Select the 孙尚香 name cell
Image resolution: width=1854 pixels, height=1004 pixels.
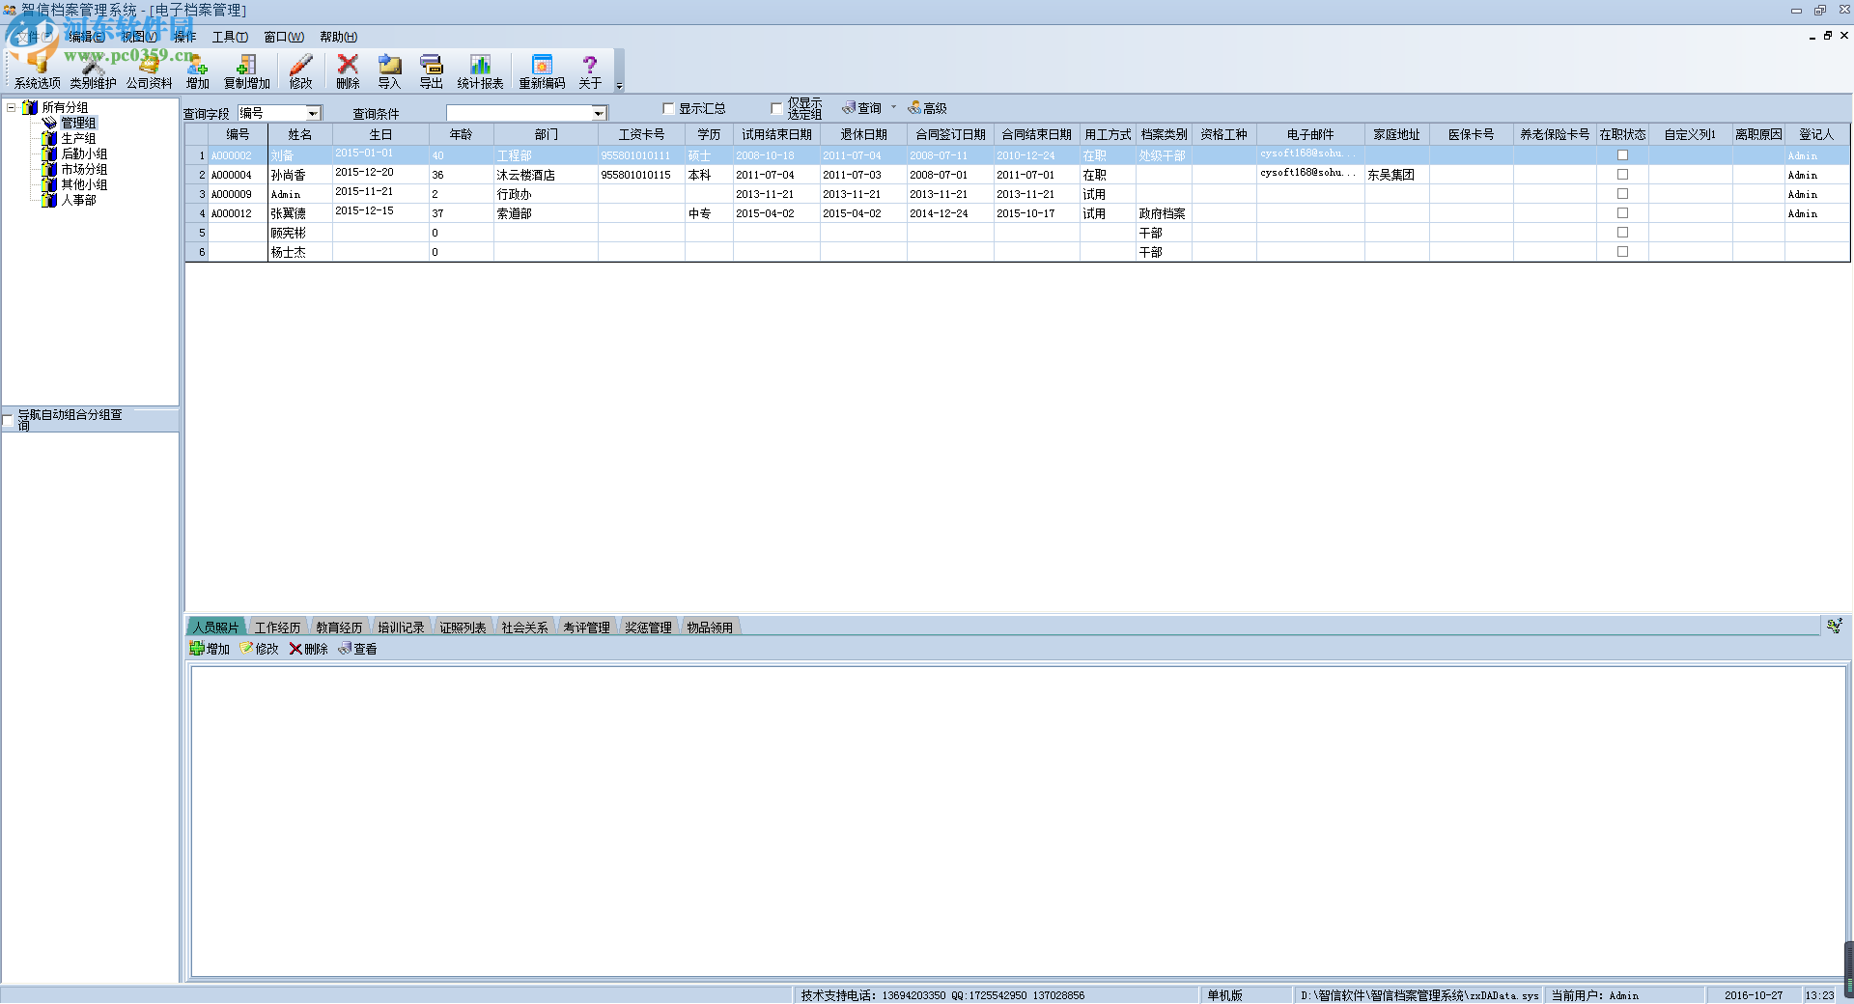click(299, 175)
